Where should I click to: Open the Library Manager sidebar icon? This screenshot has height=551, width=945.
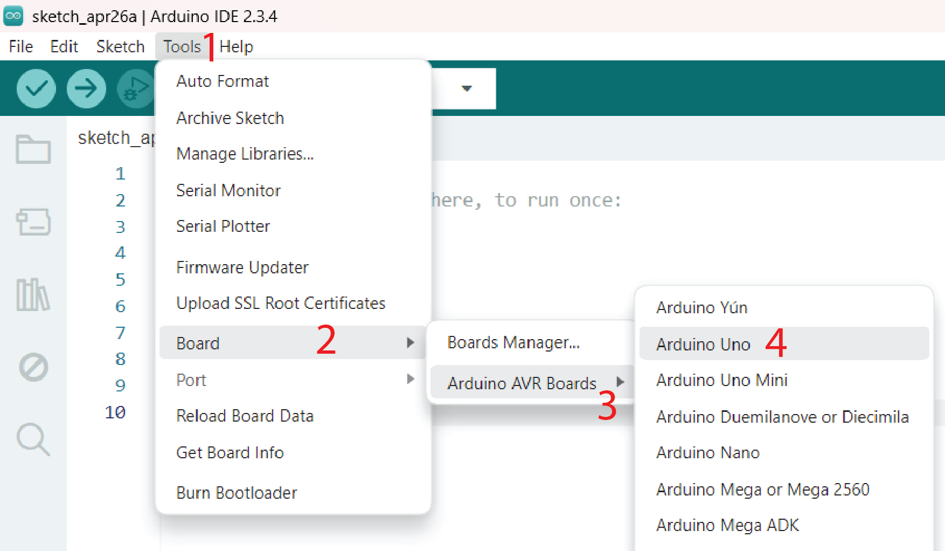(33, 294)
